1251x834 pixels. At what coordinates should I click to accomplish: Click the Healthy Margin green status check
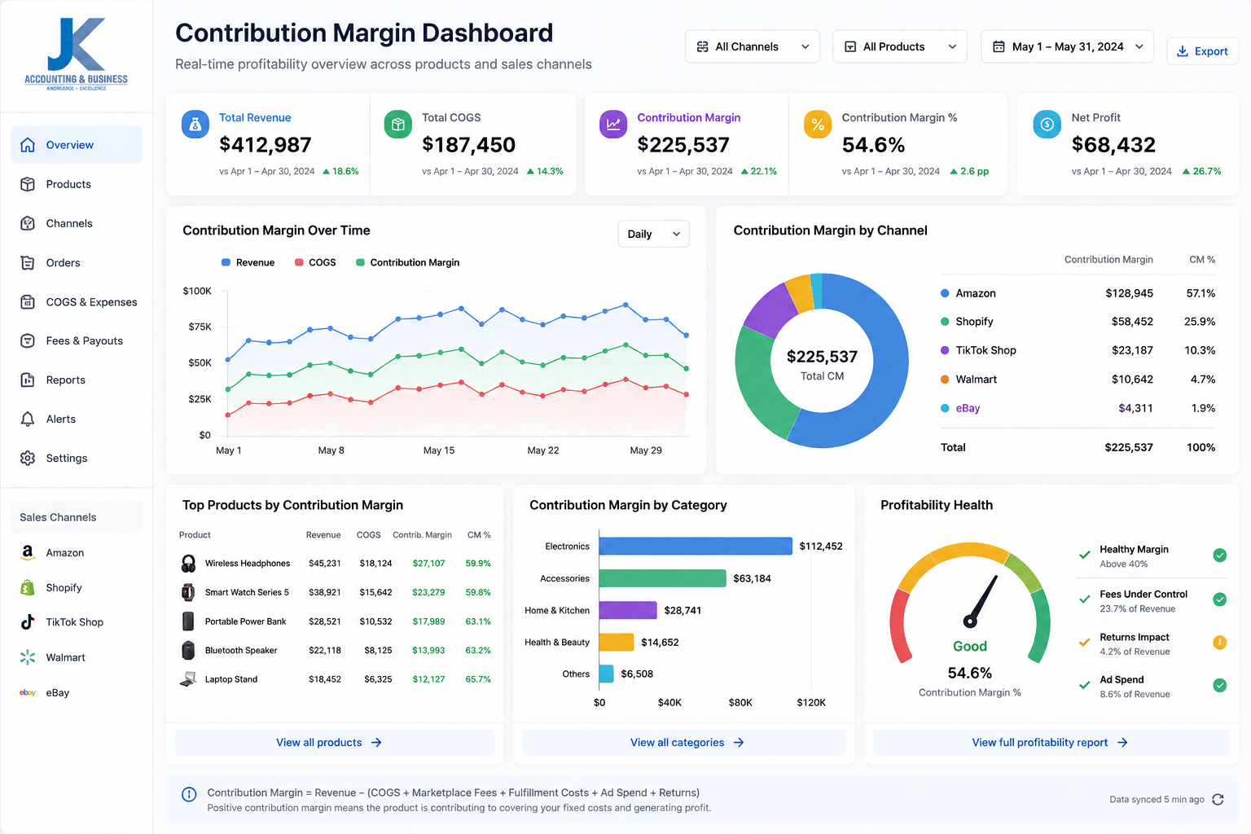[1220, 555]
